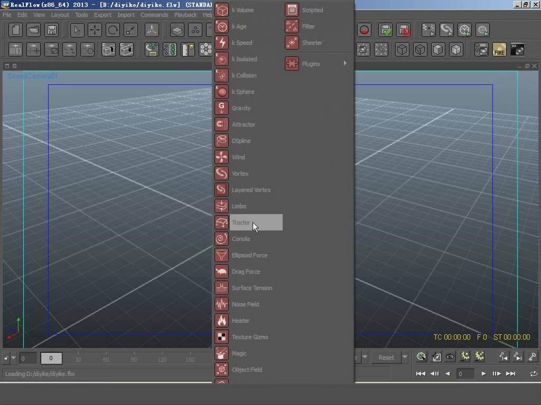
Task: Open the Playback menu
Action: [x=185, y=15]
